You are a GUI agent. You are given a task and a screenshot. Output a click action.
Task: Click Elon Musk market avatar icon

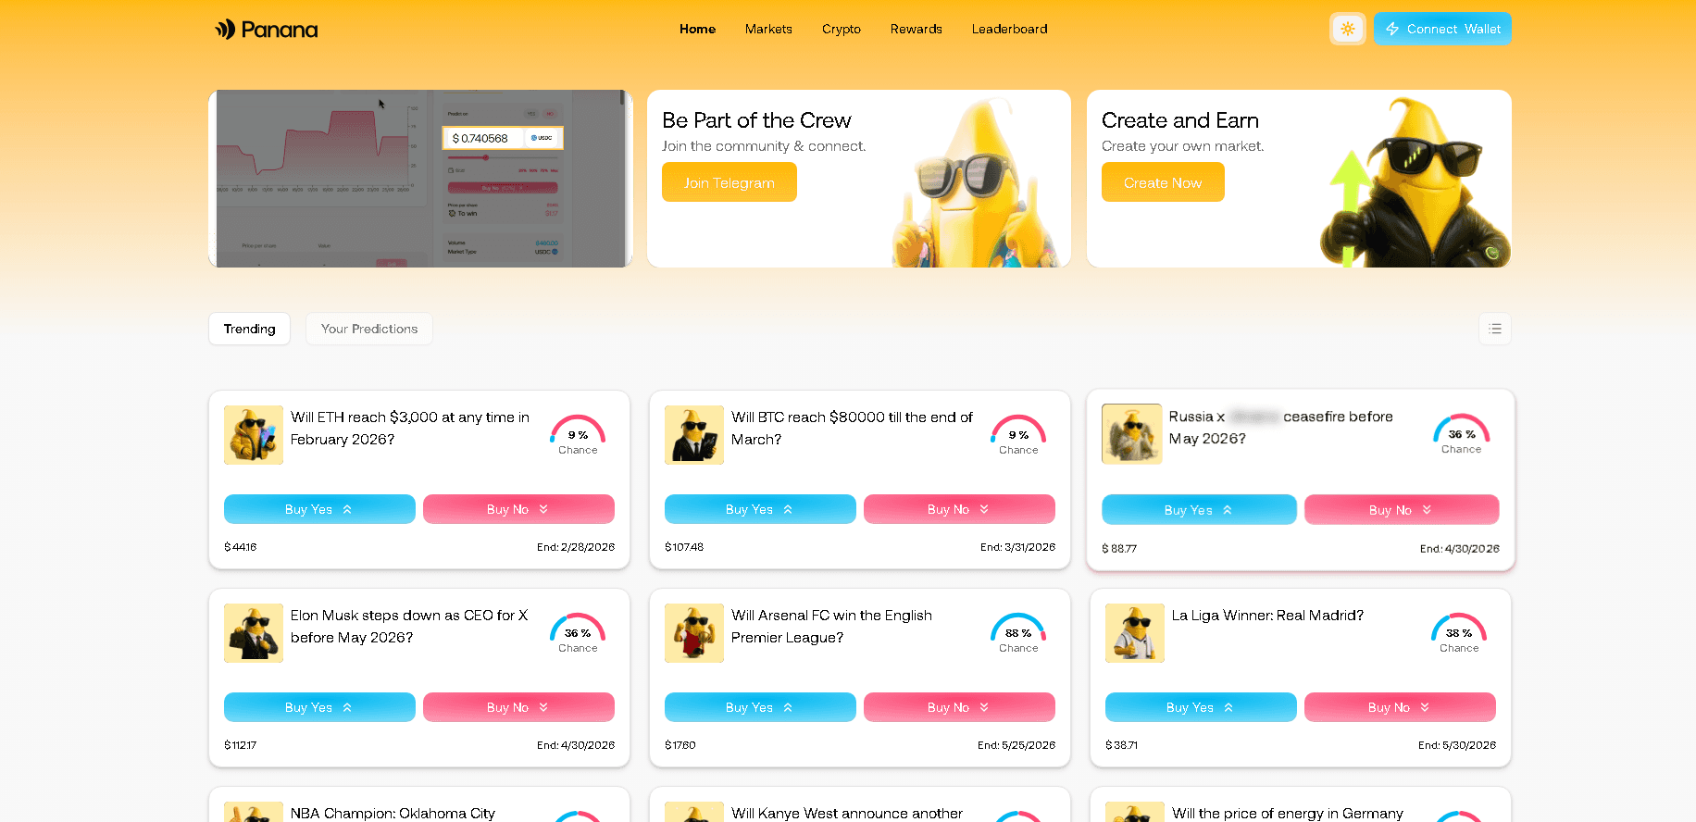tap(254, 633)
